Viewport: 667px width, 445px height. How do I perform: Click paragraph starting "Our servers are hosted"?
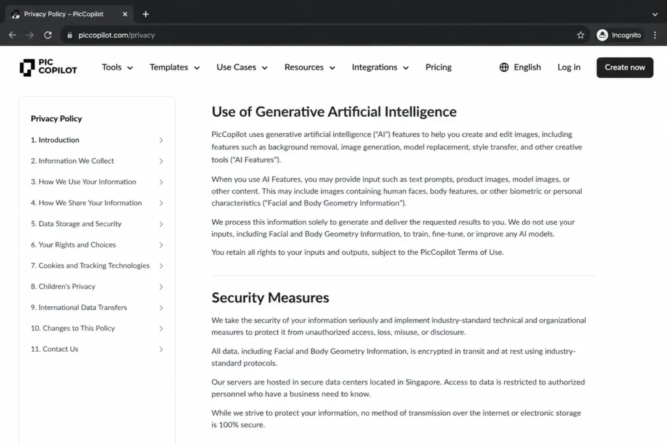click(398, 388)
